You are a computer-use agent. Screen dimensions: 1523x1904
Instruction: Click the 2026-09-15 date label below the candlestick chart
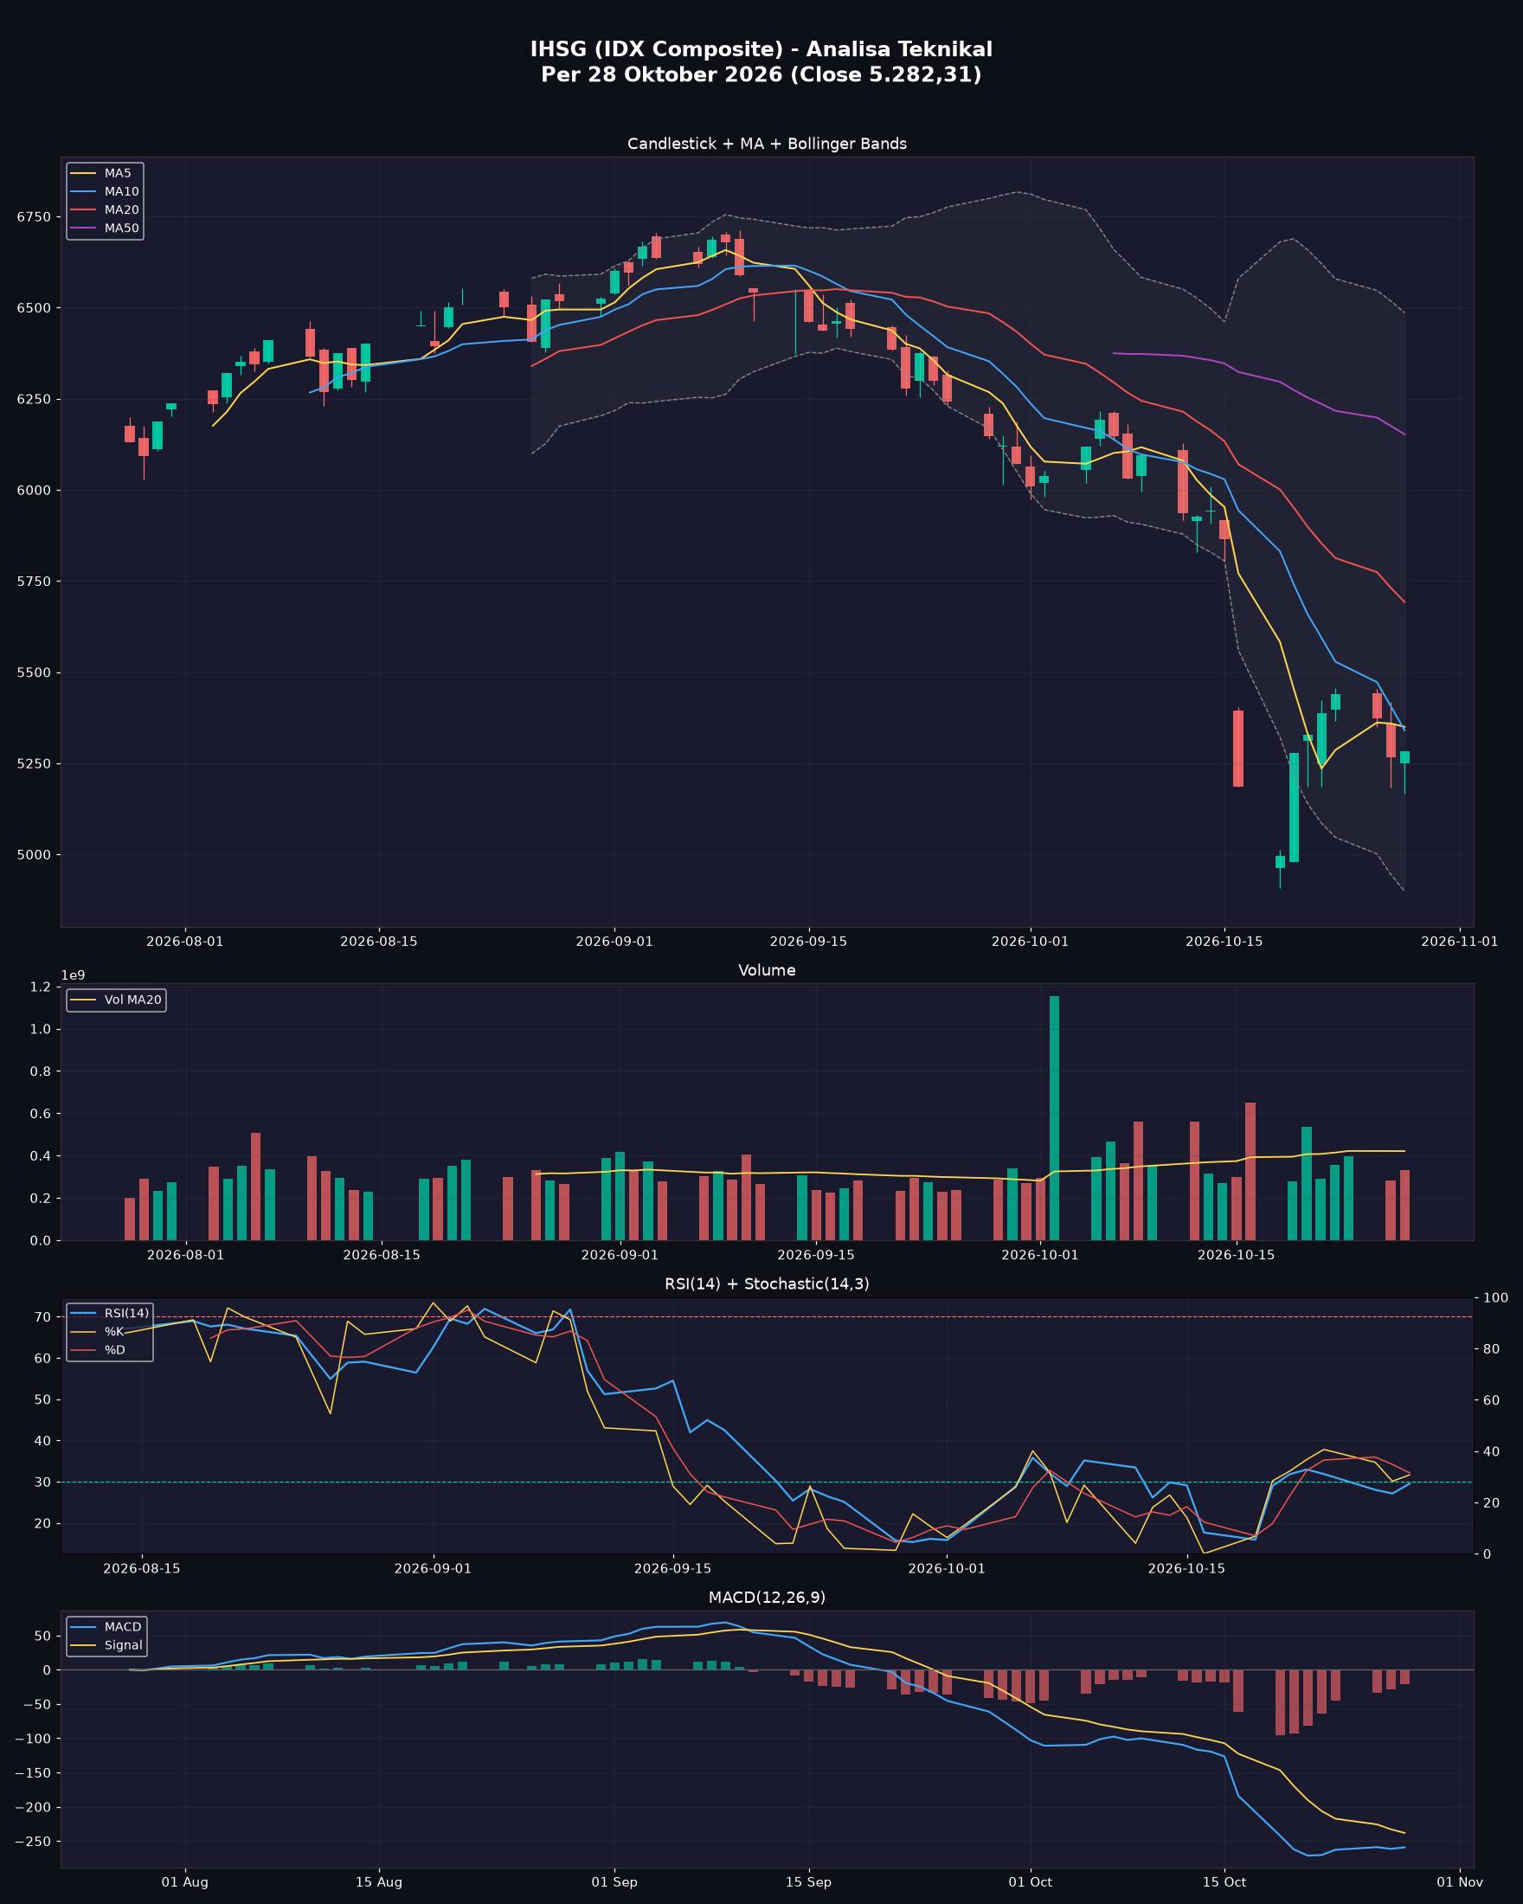tap(808, 942)
